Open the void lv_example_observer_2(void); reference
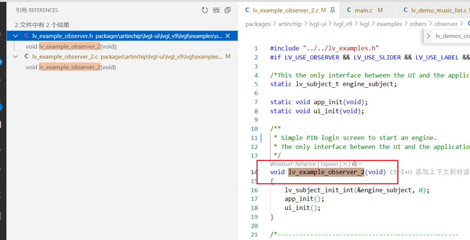The image size is (470, 240). (71, 46)
